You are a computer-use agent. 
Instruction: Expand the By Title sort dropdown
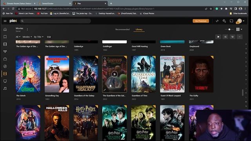pyautogui.click(x=38, y=37)
